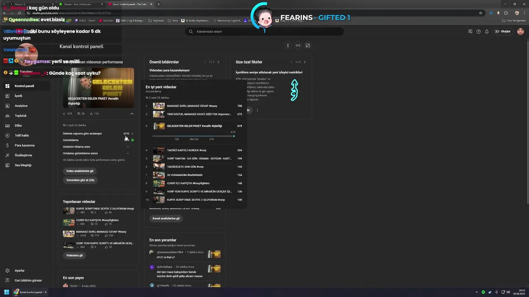Click the Kanalınızda arayın search field
The height and width of the screenshot is (297, 529).
pyautogui.click(x=264, y=31)
